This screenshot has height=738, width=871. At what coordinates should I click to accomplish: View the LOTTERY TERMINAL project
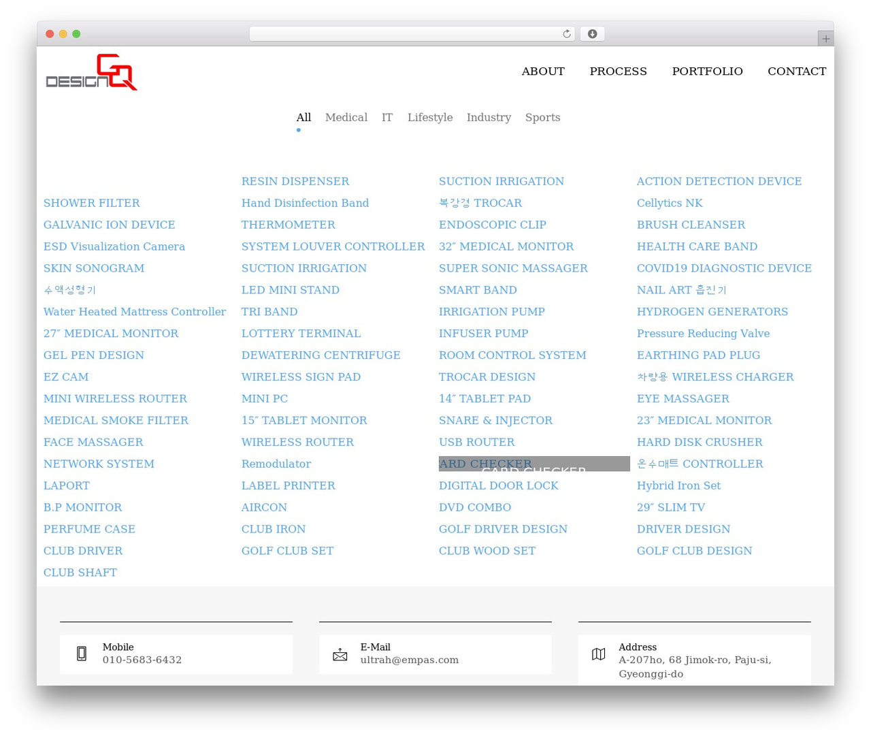301,334
